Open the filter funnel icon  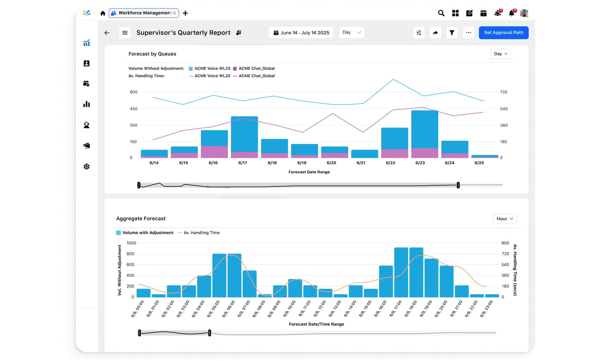point(452,33)
